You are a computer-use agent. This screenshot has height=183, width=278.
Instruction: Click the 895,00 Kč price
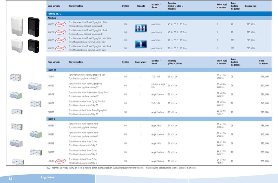(x=265, y=143)
